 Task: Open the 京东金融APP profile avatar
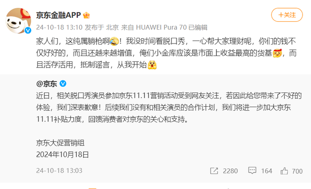click(18, 20)
